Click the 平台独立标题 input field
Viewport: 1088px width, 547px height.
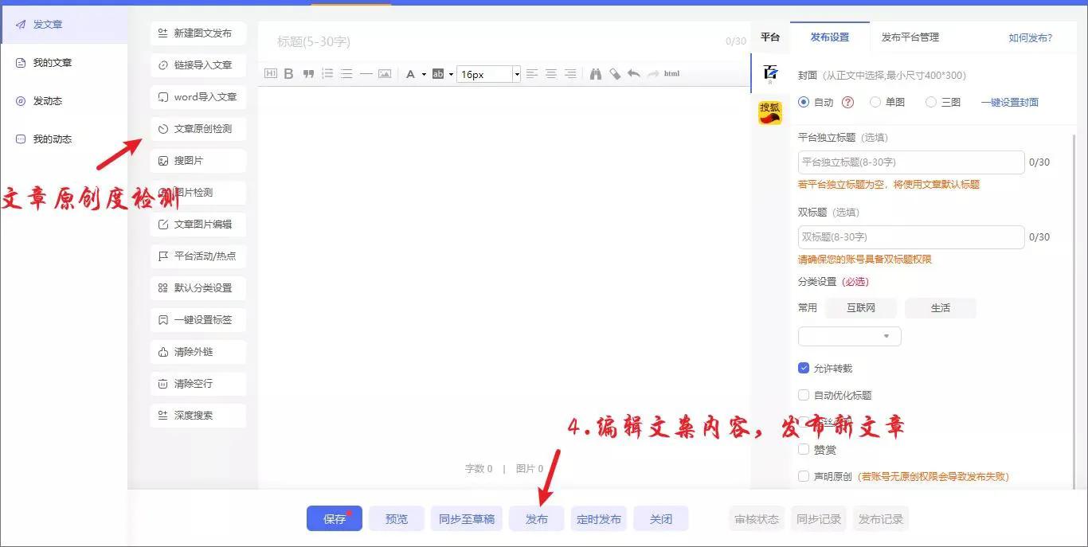pyautogui.click(x=910, y=162)
